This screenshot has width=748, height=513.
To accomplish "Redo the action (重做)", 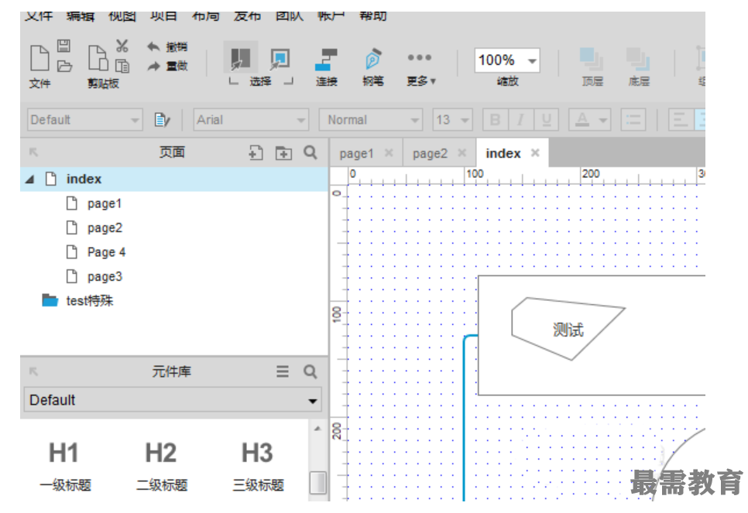I will [x=167, y=66].
